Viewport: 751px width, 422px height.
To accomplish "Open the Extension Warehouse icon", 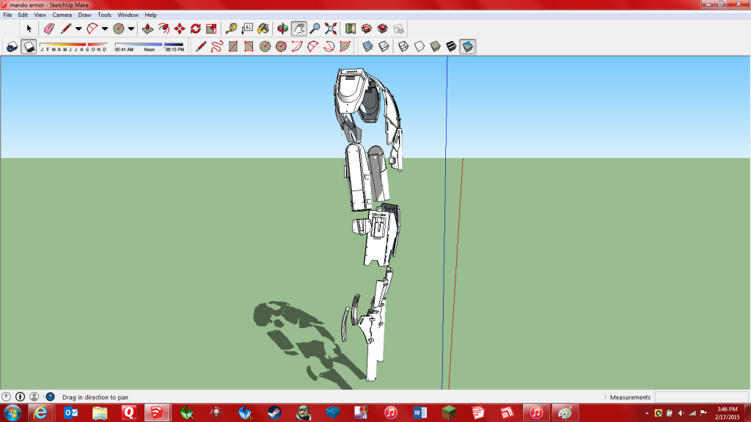I will coord(382,29).
